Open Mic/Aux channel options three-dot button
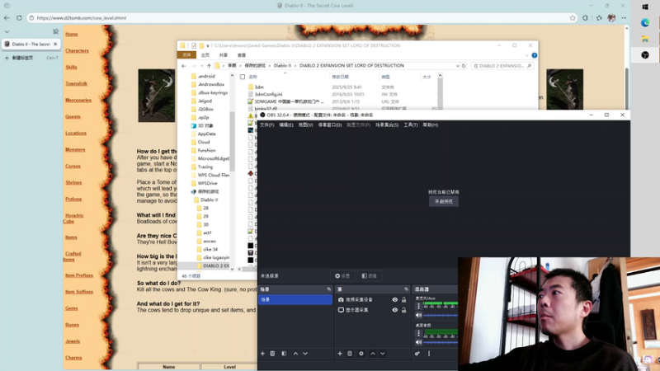The image size is (660, 371). 418,306
